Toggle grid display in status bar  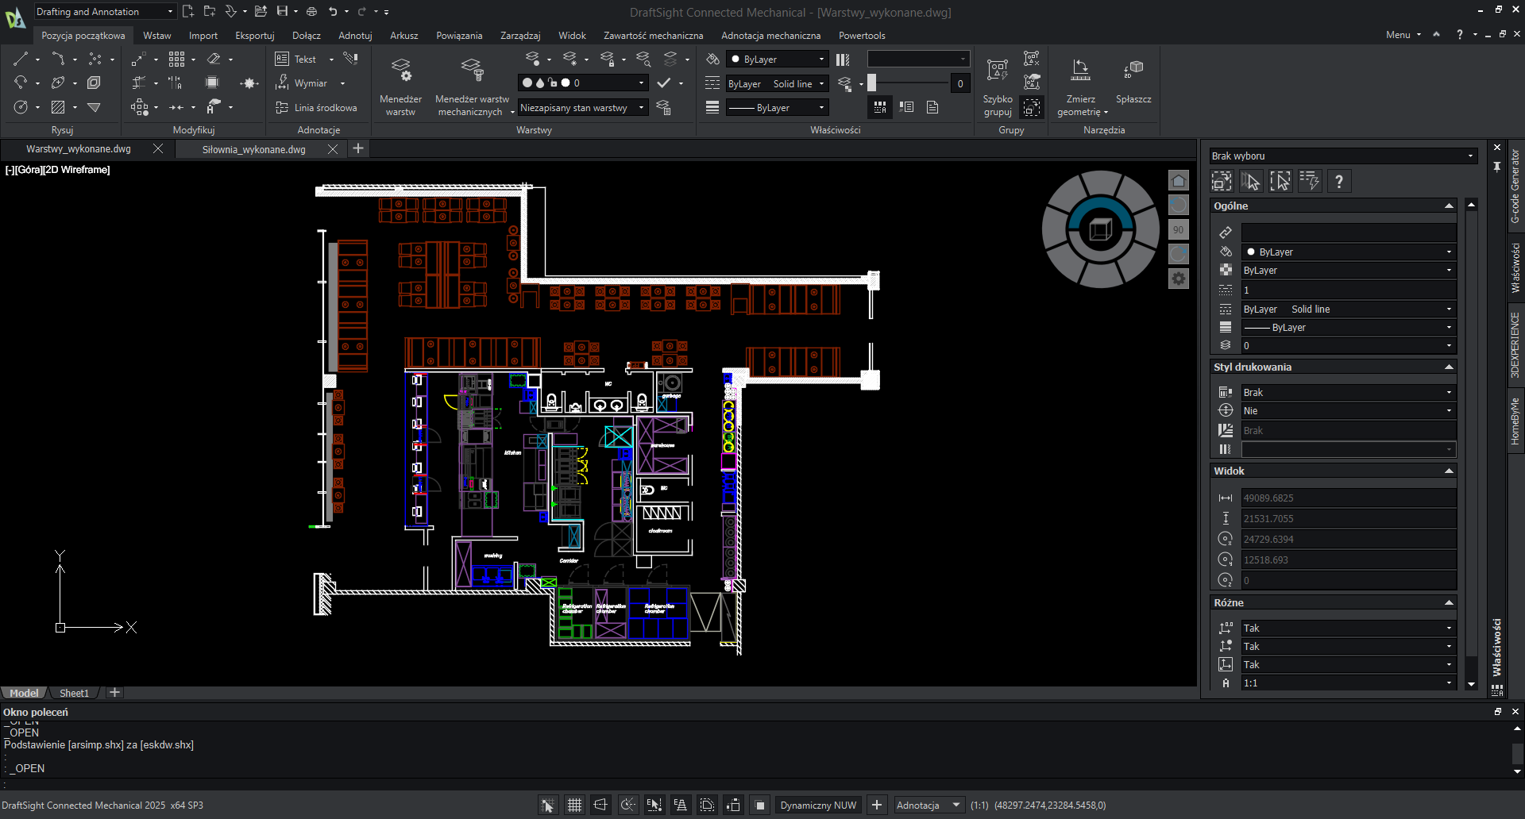574,806
